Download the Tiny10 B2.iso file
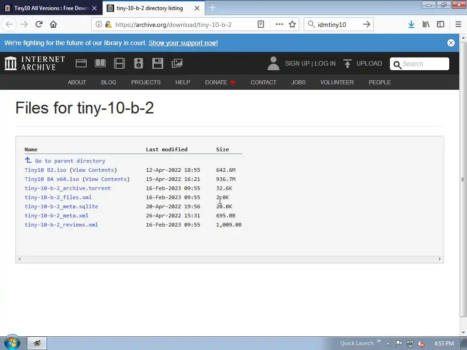This screenshot has width=467, height=350. (x=45, y=170)
